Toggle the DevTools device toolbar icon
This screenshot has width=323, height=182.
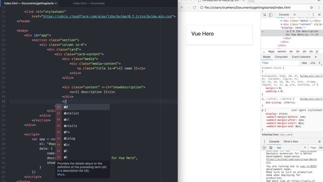pos(271,15)
